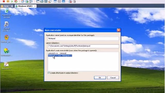Select Uninstall.exe in the executable list

pyautogui.click(x=57, y=53)
